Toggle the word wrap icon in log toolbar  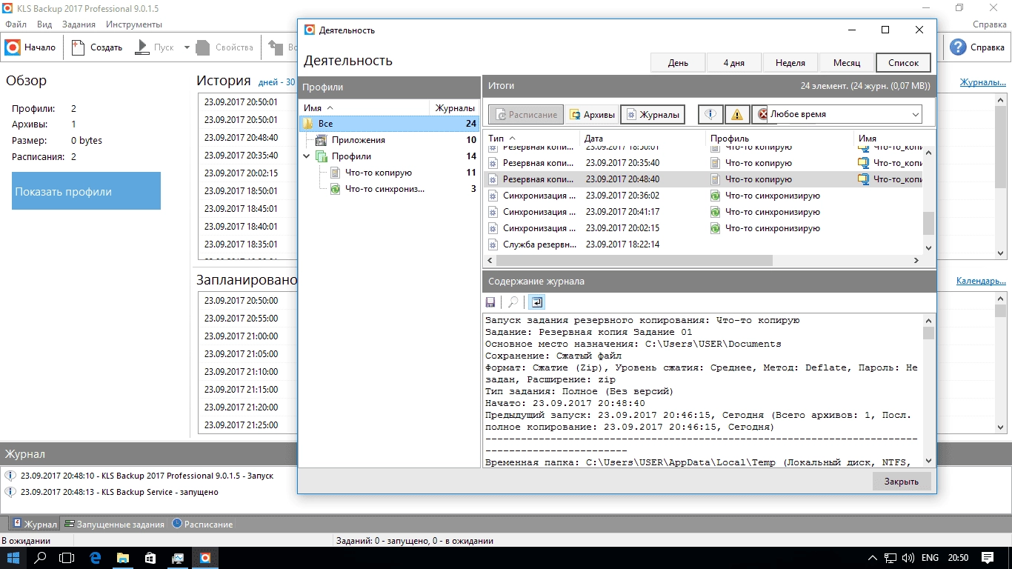(x=536, y=302)
